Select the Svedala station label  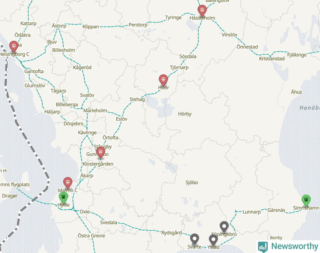click(x=108, y=222)
